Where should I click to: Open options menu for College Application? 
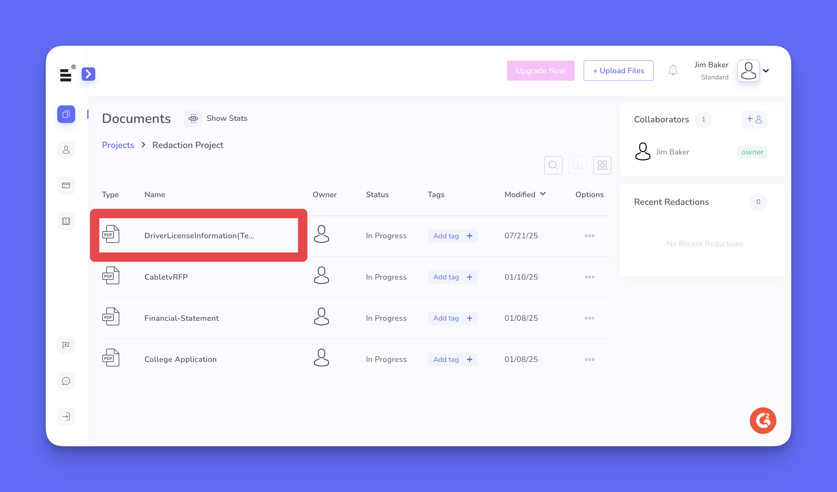[589, 359]
